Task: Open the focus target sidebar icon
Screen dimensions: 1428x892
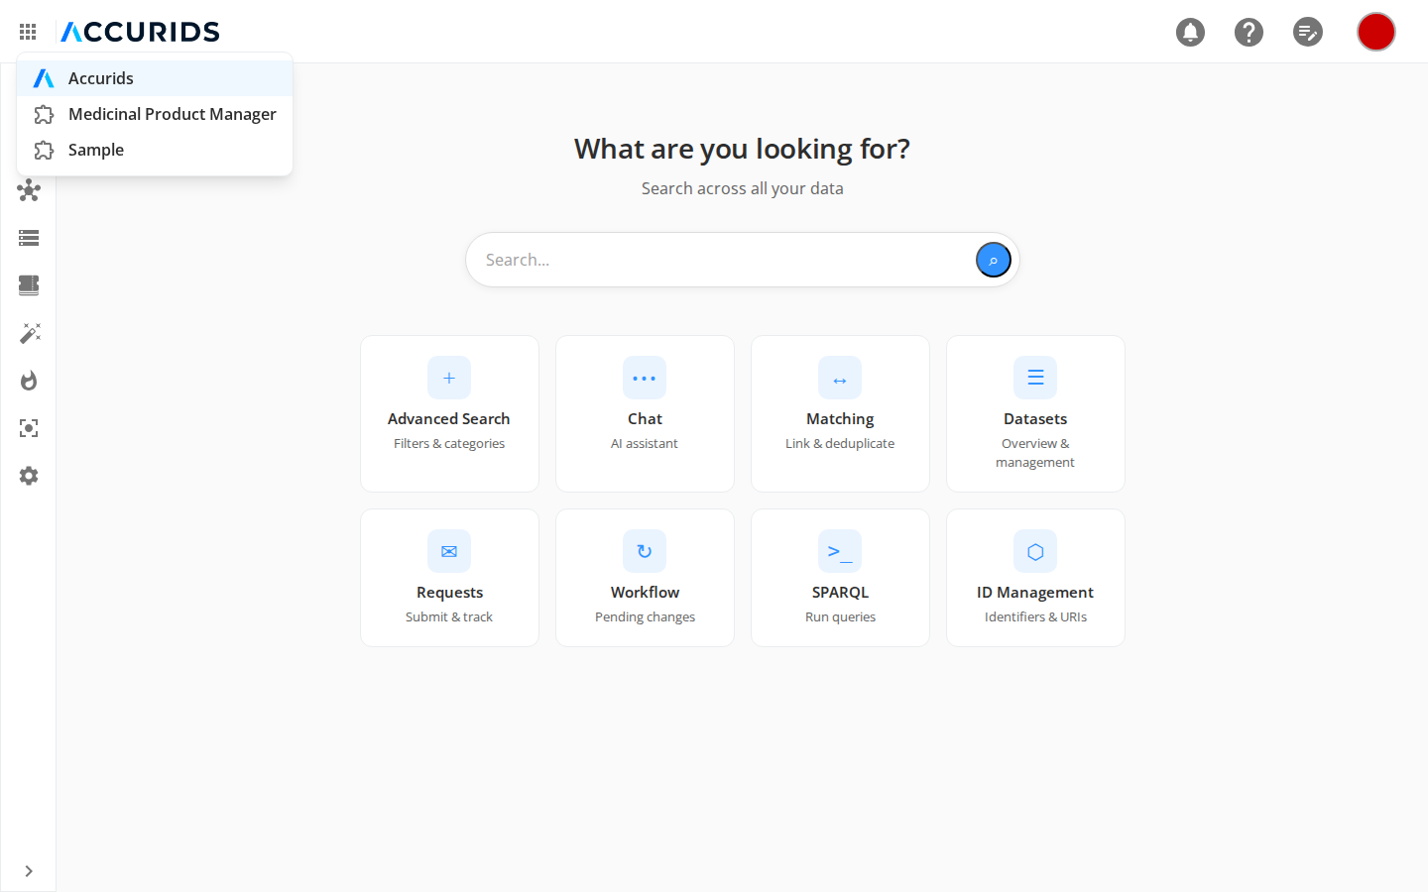Action: point(29,428)
